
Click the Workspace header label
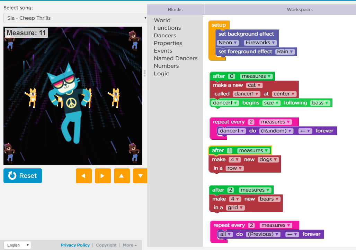[x=300, y=10]
